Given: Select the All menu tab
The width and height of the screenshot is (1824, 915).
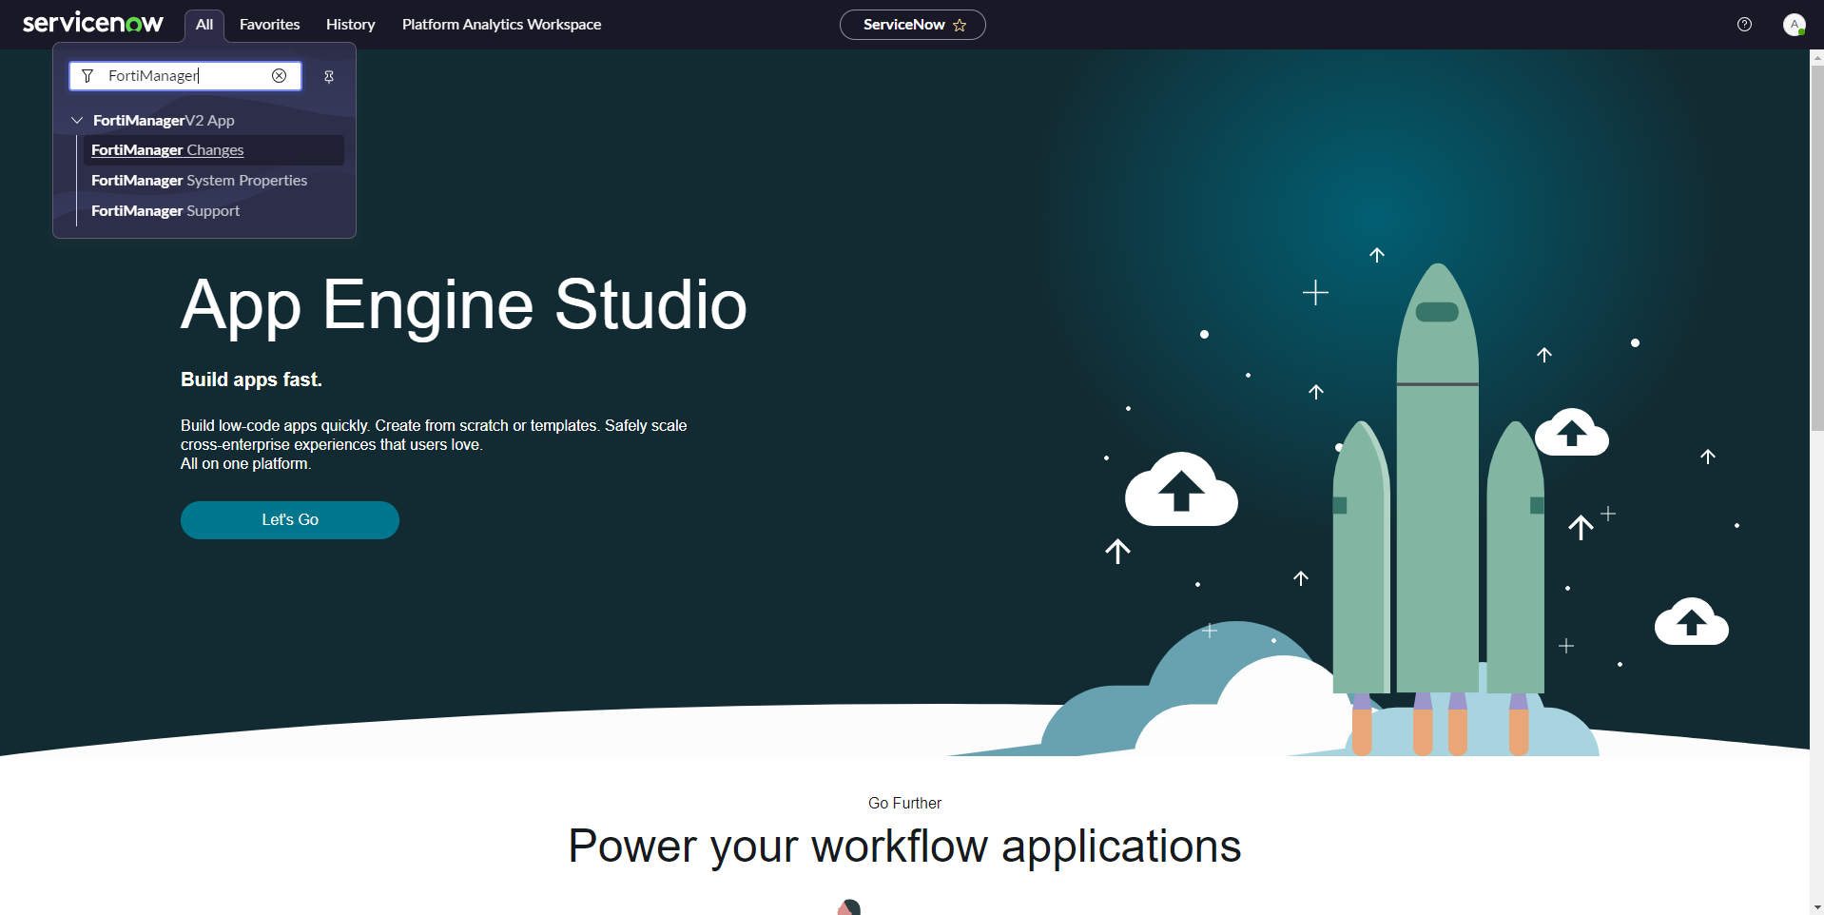Looking at the screenshot, I should click(x=204, y=25).
